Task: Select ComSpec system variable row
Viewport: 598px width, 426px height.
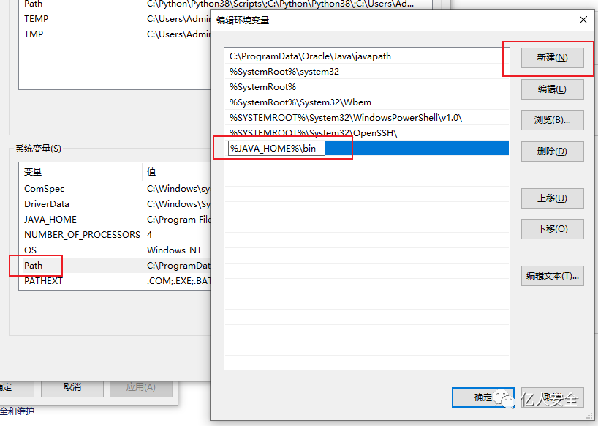Action: (x=115, y=189)
